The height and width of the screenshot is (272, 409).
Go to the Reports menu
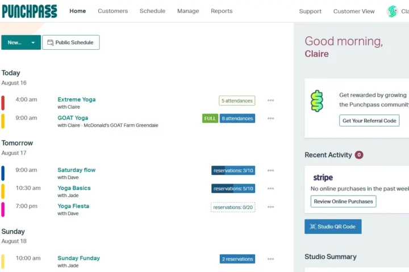click(222, 11)
